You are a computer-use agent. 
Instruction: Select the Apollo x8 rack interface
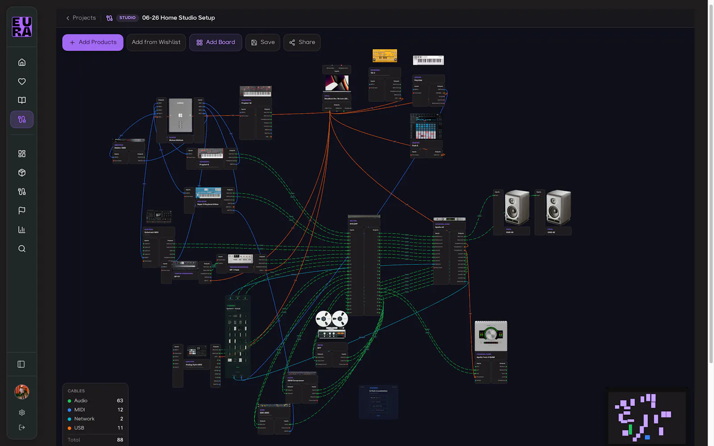(449, 219)
